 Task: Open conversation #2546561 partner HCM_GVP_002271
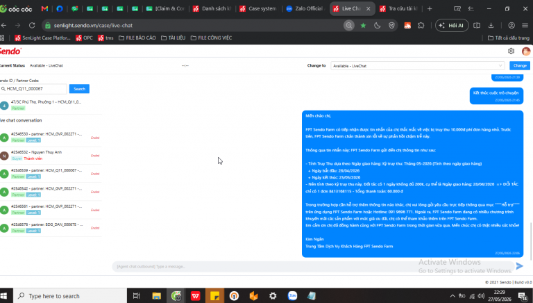[51, 209]
